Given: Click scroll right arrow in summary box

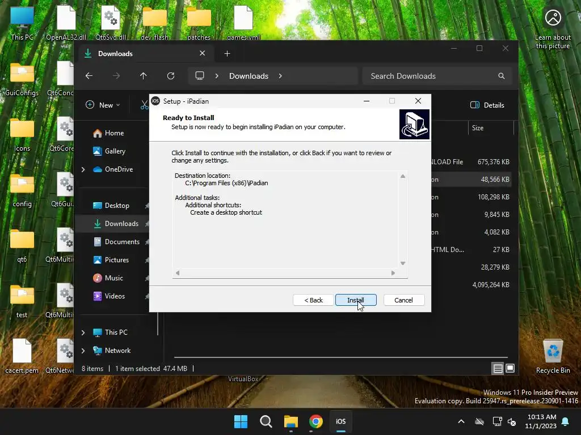Looking at the screenshot, I should pyautogui.click(x=393, y=273).
